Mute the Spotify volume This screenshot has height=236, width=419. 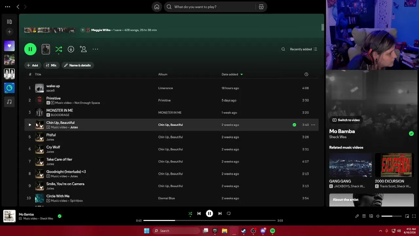[378, 216]
